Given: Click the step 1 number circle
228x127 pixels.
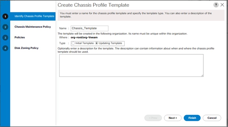Looking at the screenshot, I should 5,17.
